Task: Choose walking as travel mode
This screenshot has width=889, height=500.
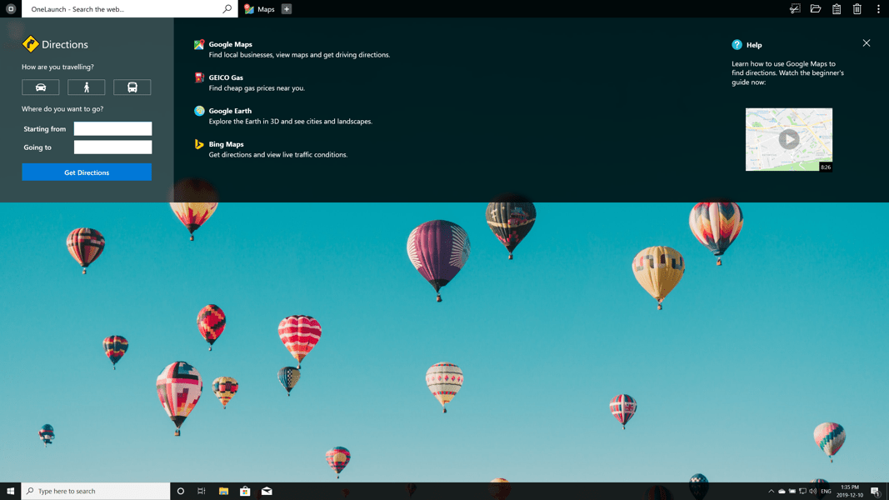Action: [86, 87]
